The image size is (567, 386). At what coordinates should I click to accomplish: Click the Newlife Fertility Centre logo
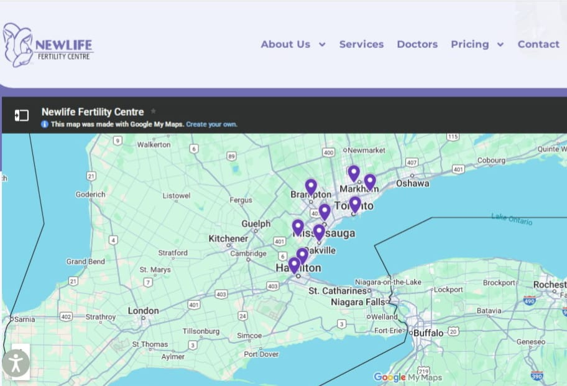(48, 45)
